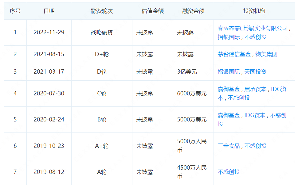Click the 日期 column header
Screen dimensions: 298x188
coord(49,11)
